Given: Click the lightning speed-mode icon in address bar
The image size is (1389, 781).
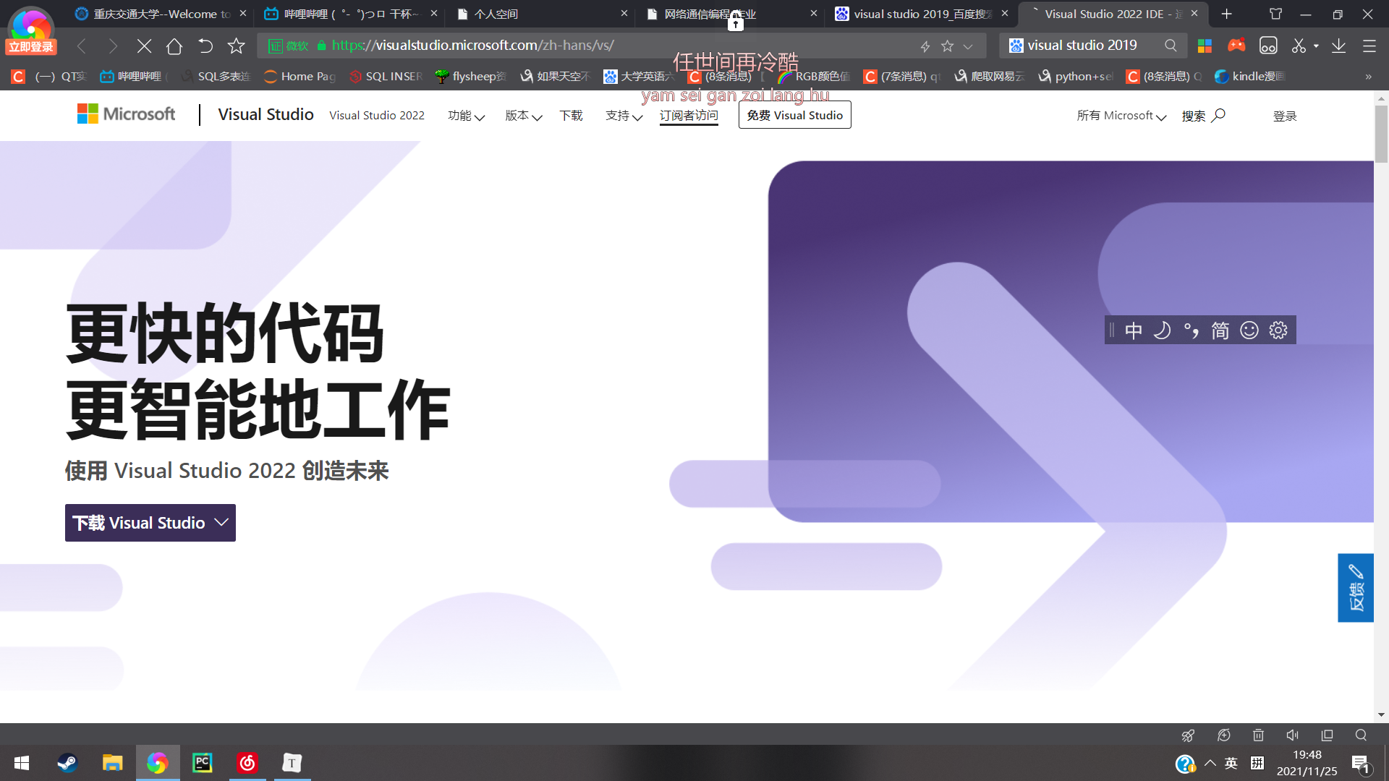Looking at the screenshot, I should pos(925,46).
